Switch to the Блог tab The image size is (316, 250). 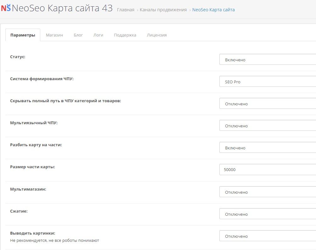click(78, 35)
